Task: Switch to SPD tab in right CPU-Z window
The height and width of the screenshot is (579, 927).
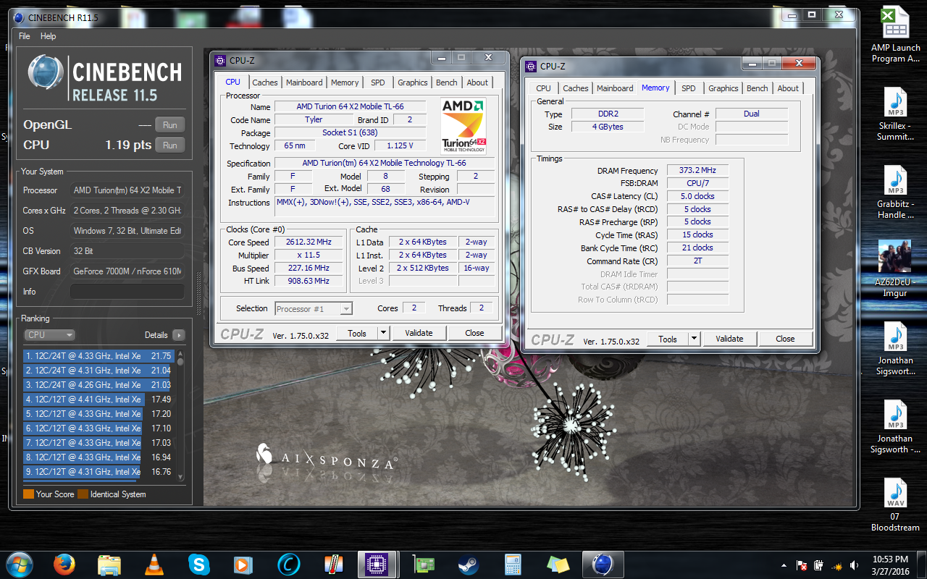Action: pyautogui.click(x=689, y=88)
